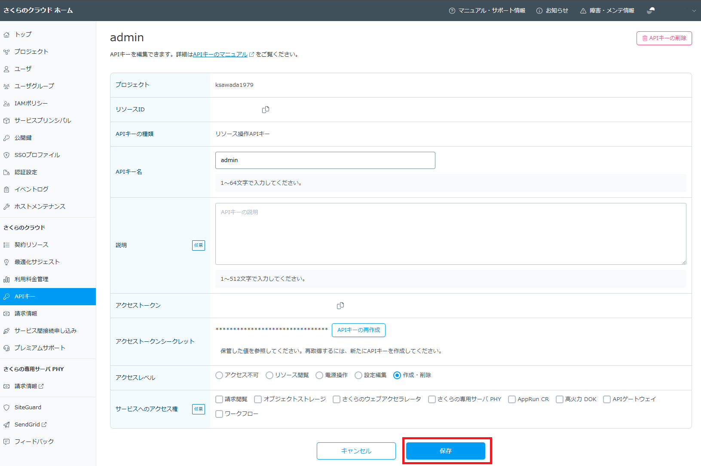Click the フィードバック comment icon
This screenshot has height=466, width=701.
[x=6, y=442]
